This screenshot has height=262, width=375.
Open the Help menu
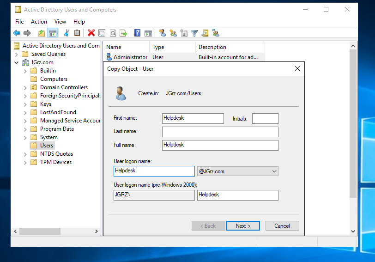[79, 22]
